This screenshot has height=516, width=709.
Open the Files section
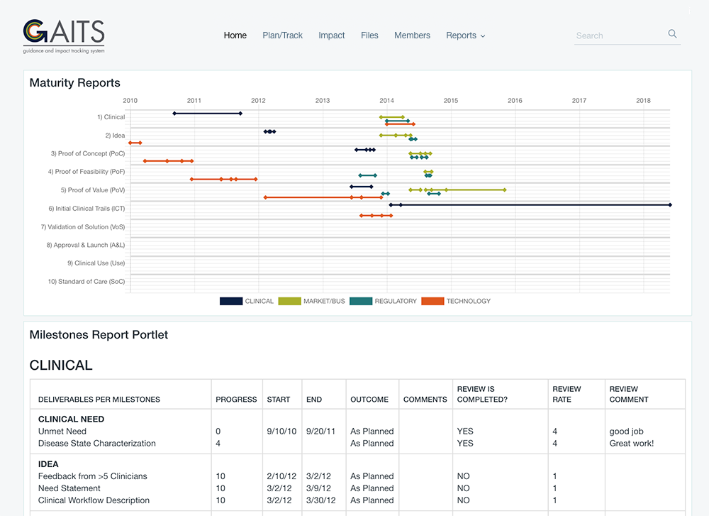click(369, 35)
